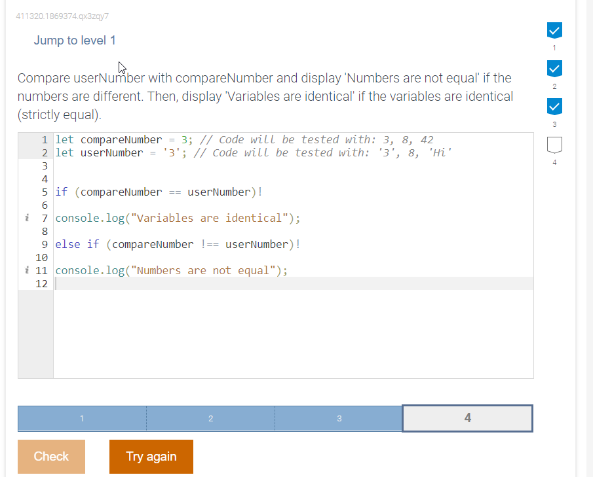This screenshot has width=593, height=477.
Task: Select the level 1 completed checkmark badge
Action: click(554, 30)
